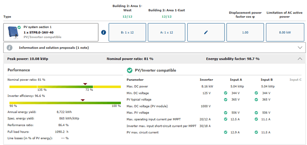The height and width of the screenshot is (145, 307).
Task: Click the check icon next to 11.1 A input current
Action: click(x=256, y=119)
